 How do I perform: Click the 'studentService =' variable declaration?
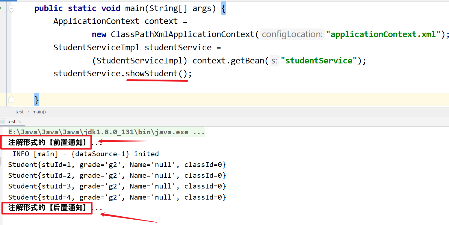pos(182,48)
